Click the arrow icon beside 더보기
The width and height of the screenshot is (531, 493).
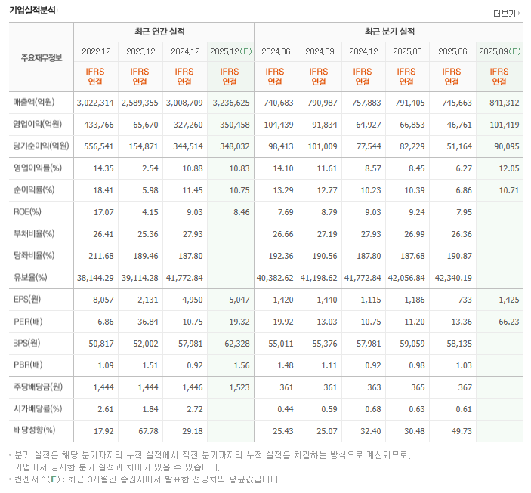pyautogui.click(x=520, y=14)
